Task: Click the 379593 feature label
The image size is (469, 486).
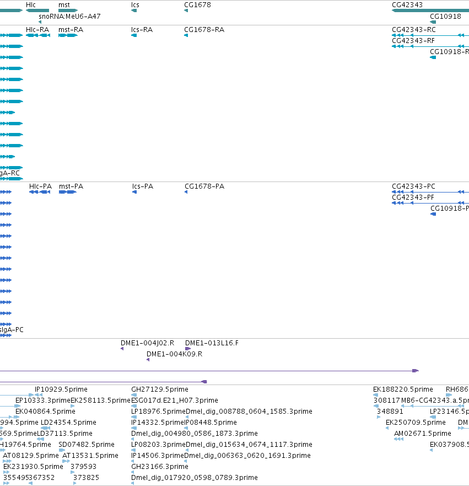Action: click(x=84, y=467)
